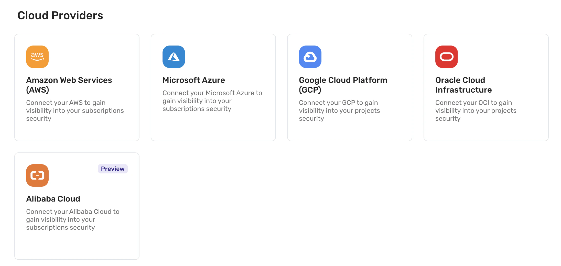Choose the Oracle Cloud Infrastructure title
Screen dimensions: 561x266
click(x=463, y=85)
